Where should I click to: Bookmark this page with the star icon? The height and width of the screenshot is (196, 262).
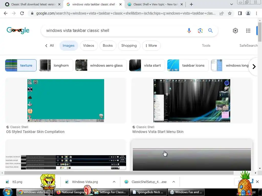(x=230, y=13)
